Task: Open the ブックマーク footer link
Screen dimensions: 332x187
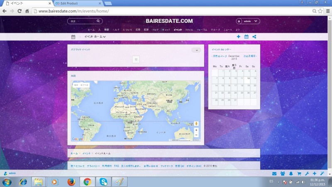Action: [167, 166]
